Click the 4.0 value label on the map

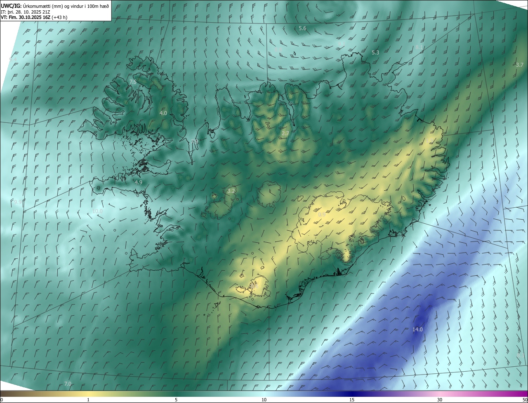click(163, 113)
